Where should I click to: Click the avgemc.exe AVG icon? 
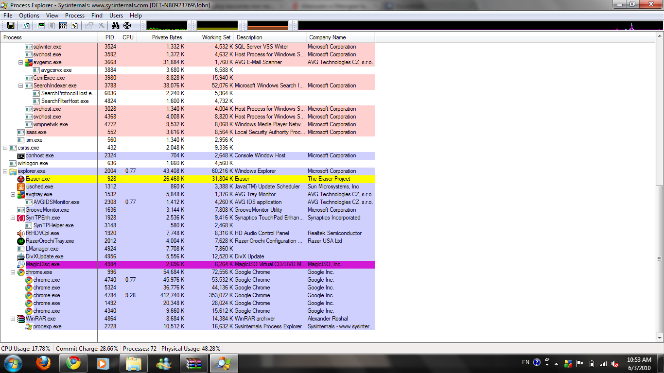click(29, 62)
